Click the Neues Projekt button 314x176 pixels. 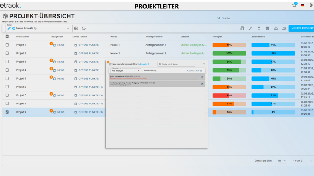(301, 28)
